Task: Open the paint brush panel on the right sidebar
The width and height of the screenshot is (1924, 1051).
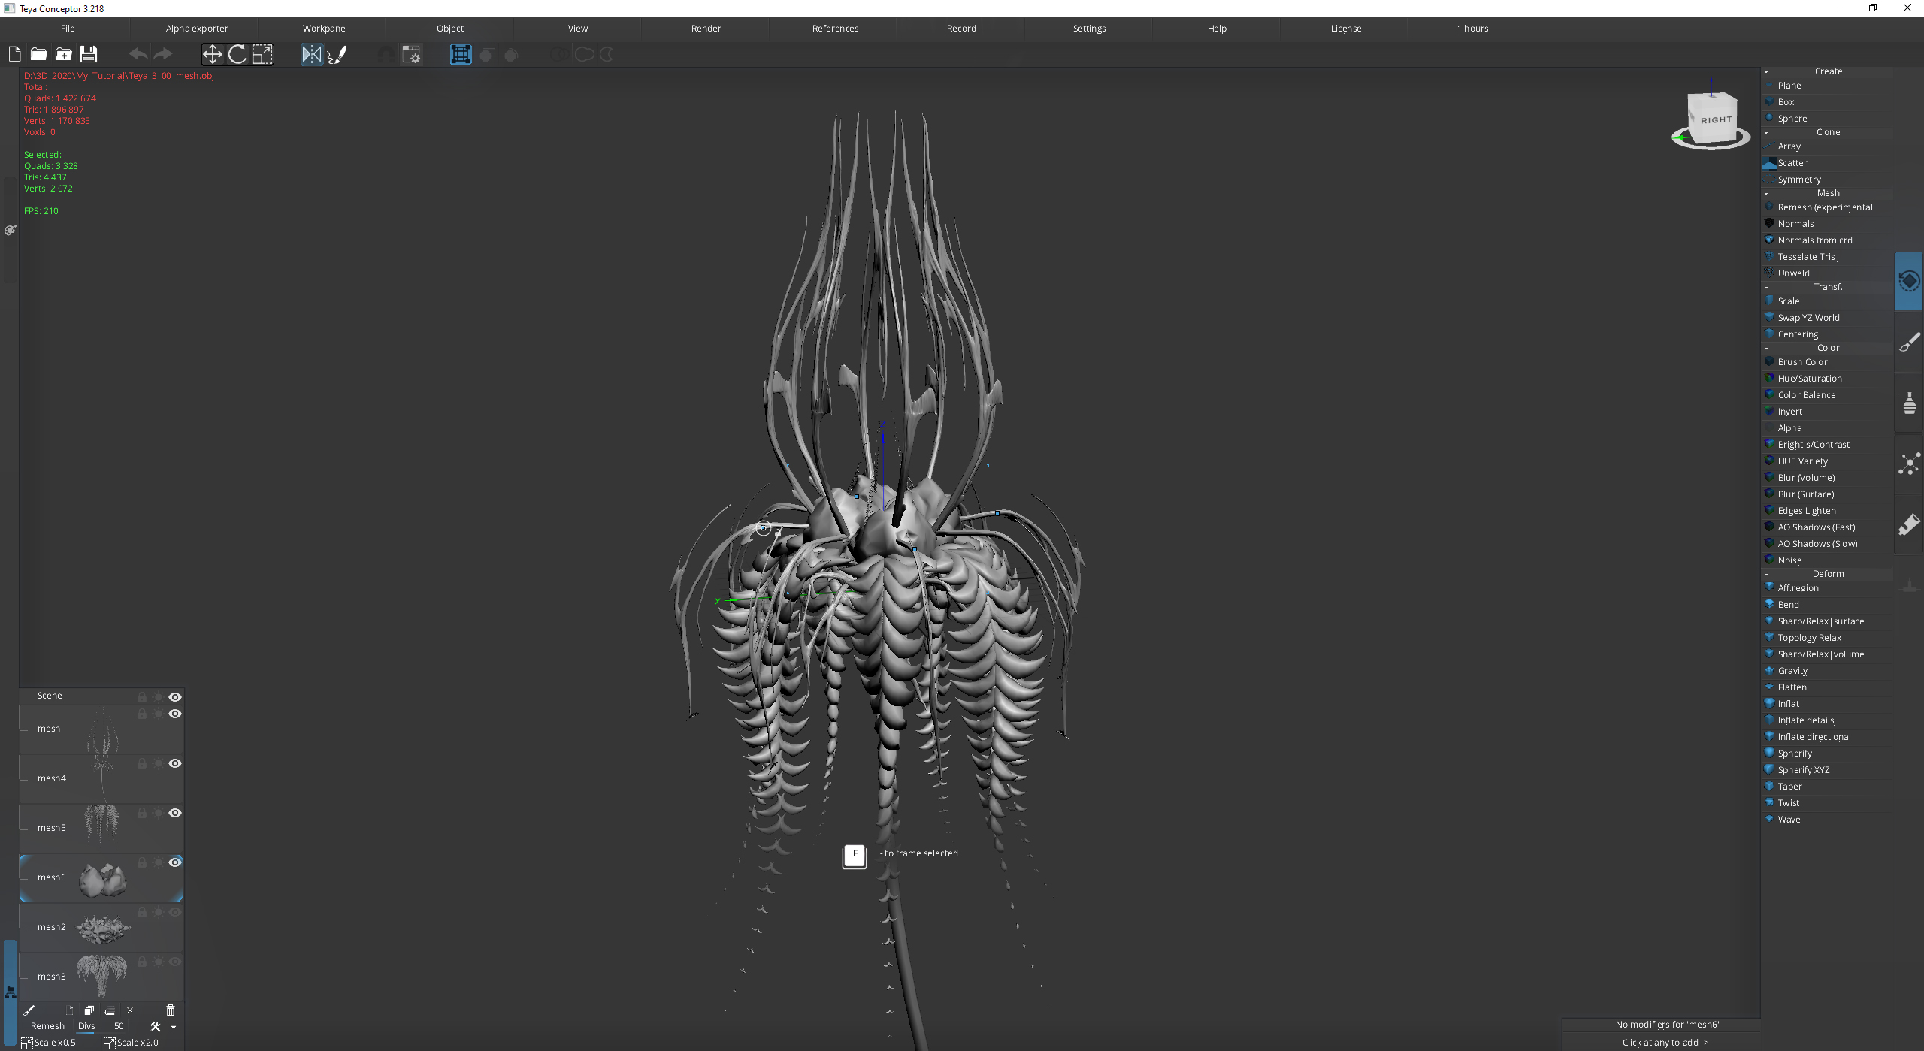Action: coord(1909,343)
